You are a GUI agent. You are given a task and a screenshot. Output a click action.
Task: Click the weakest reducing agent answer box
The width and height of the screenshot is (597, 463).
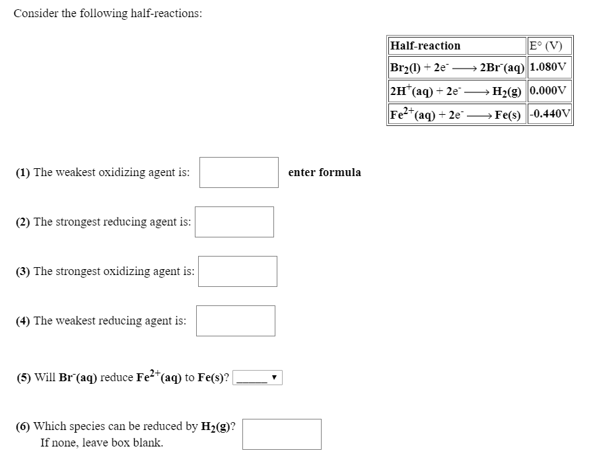coord(236,321)
